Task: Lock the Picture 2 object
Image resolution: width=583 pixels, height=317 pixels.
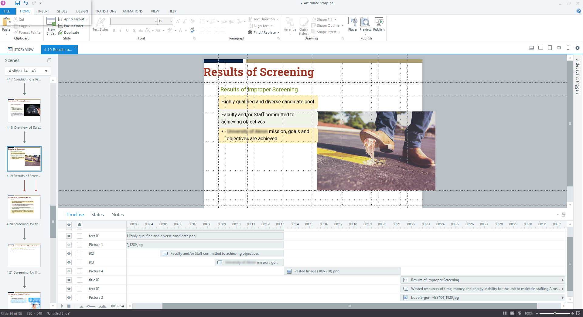Action: tap(80, 298)
